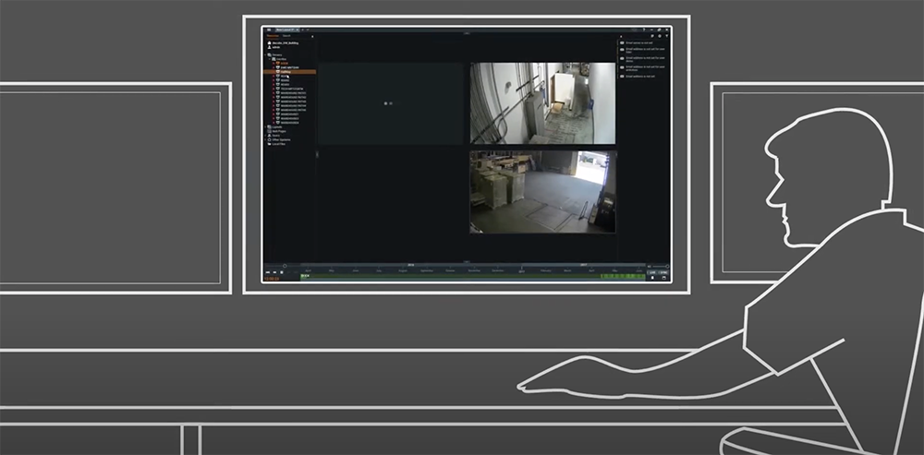Open notification settings gear icon
This screenshot has width=924, height=455.
point(660,36)
